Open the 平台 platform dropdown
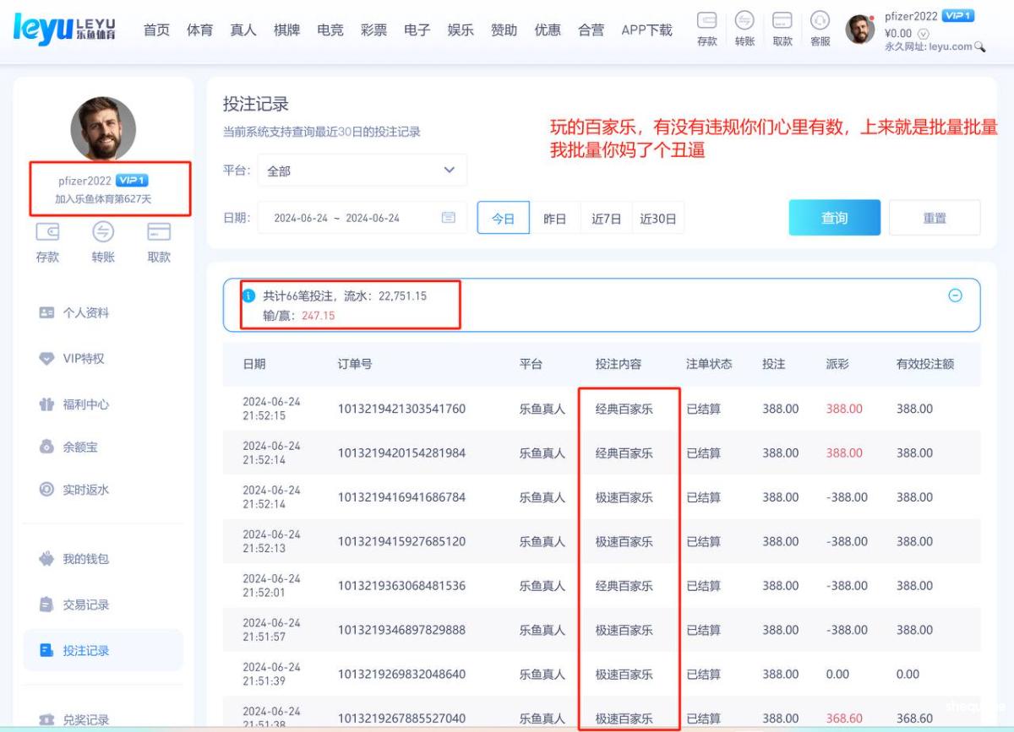This screenshot has height=732, width=1014. pyautogui.click(x=362, y=171)
